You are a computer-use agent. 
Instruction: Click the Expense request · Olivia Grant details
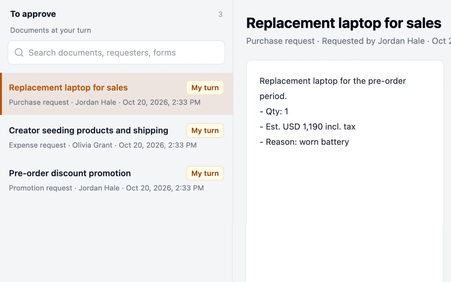[x=103, y=145]
